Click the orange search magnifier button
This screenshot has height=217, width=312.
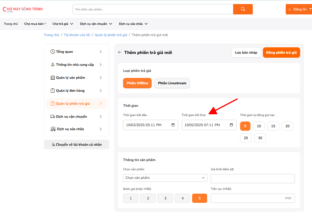point(243,9)
